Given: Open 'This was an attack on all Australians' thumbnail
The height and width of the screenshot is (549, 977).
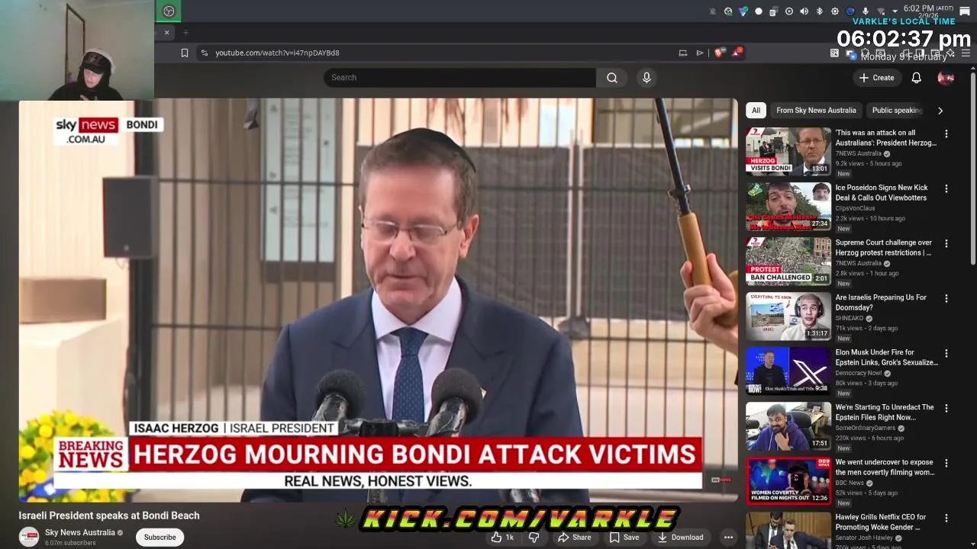Looking at the screenshot, I should pos(788,151).
